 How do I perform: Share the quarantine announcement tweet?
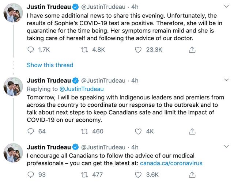coord(192,49)
